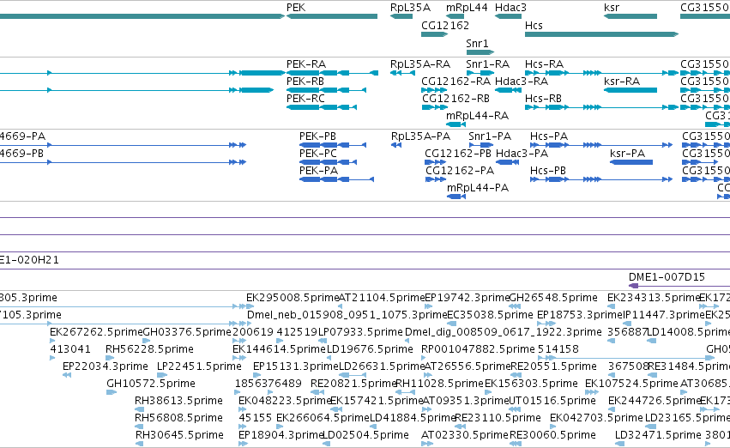Viewport: 730px width, 448px height.
Task: Click EST EP22034.3prime
Action: 67,375
